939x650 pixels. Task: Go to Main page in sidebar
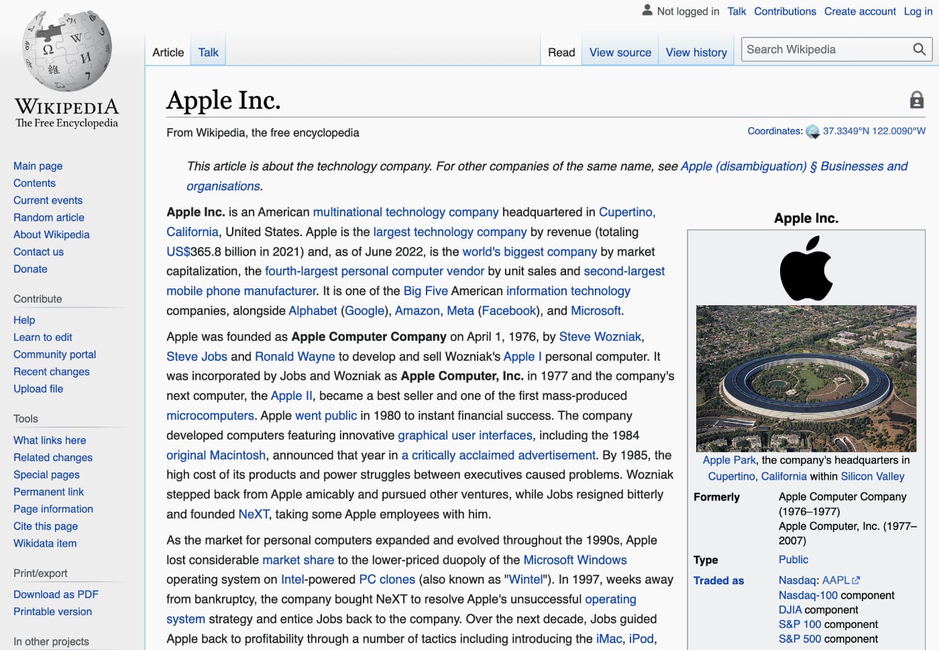pos(38,166)
